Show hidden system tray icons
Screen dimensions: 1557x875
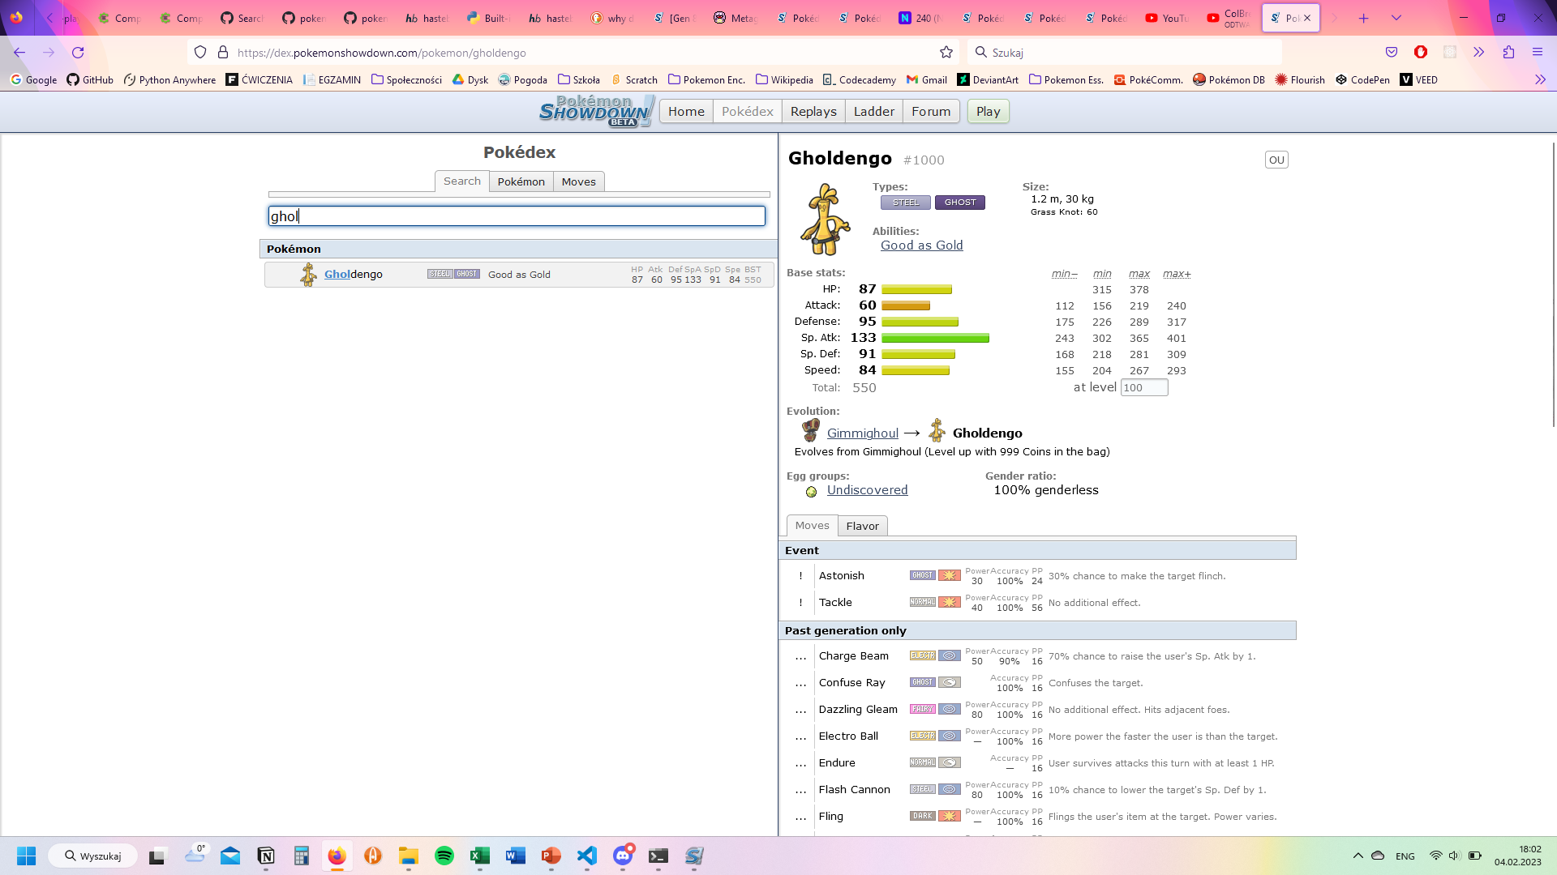[1358, 856]
